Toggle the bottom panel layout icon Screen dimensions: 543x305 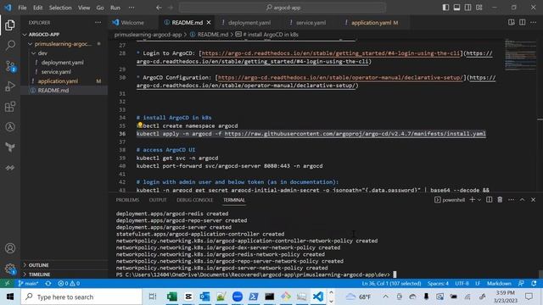[456, 8]
